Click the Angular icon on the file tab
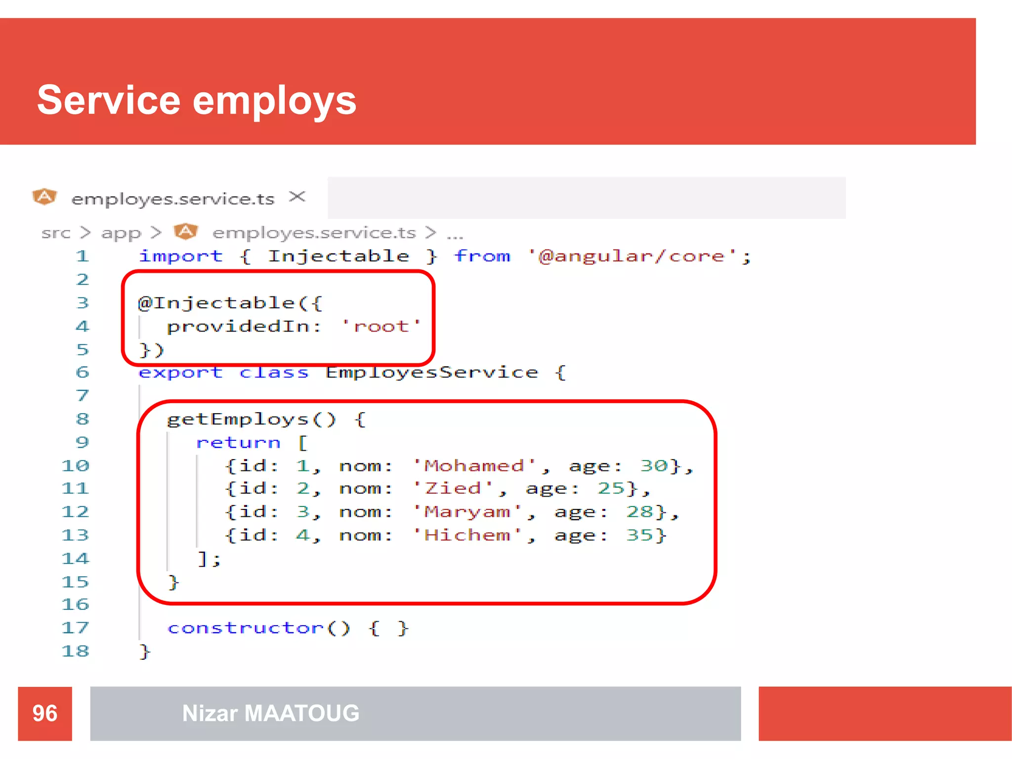The width and height of the screenshot is (1012, 759). pyautogui.click(x=45, y=197)
